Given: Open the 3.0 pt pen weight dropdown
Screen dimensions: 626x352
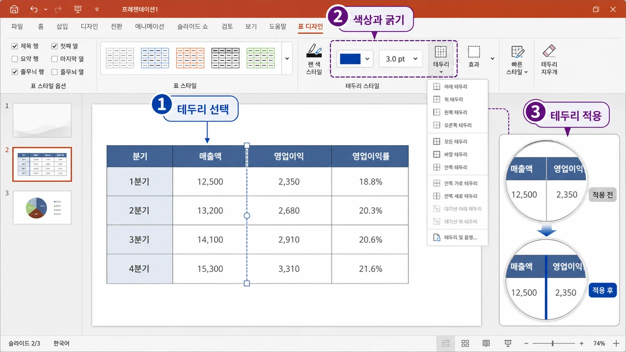Looking at the screenshot, I should [401, 59].
